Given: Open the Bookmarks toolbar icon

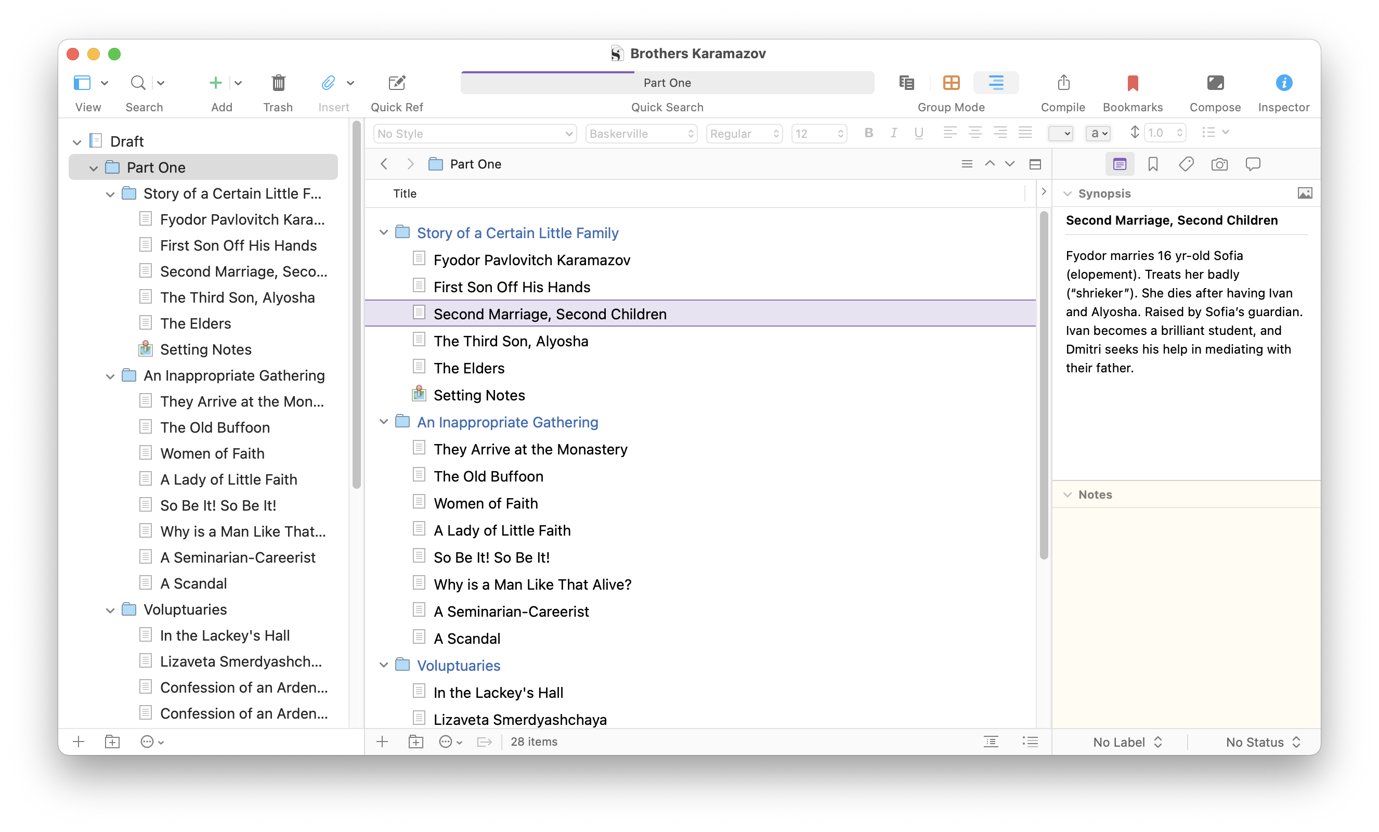Looking at the screenshot, I should point(1132,83).
